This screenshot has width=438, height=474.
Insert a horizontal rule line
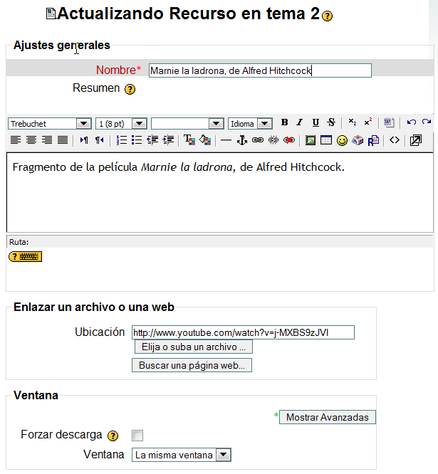(226, 140)
